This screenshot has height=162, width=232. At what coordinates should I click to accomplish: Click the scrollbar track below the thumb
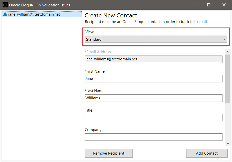click(x=228, y=123)
